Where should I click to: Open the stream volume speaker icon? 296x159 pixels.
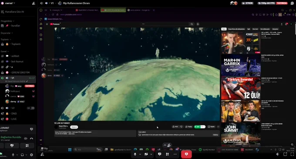click(x=278, y=154)
